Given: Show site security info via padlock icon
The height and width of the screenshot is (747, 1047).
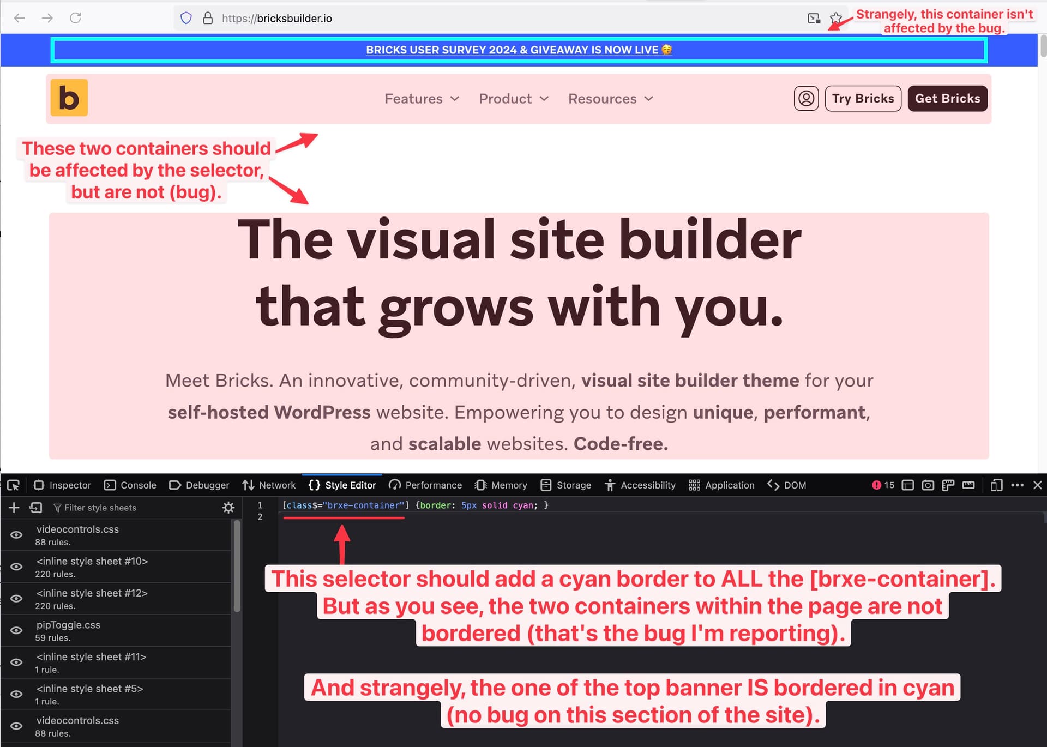Looking at the screenshot, I should point(208,18).
